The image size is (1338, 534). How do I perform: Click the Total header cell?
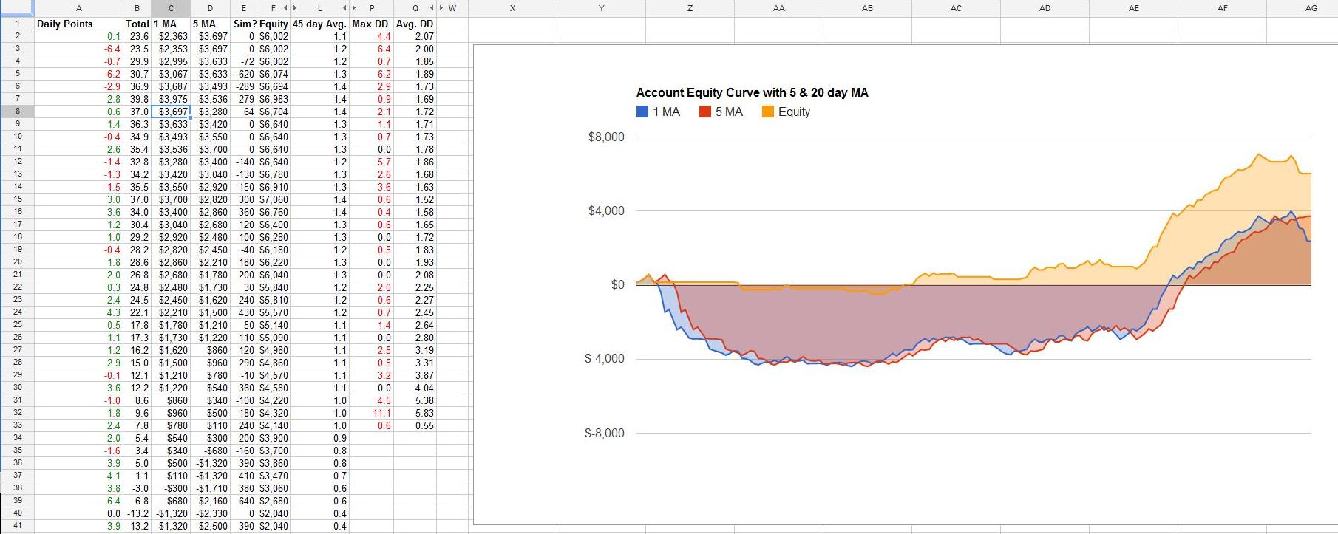(x=137, y=24)
